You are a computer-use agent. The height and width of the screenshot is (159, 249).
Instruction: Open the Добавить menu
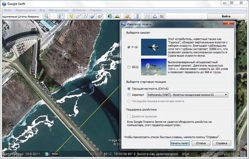79,10
